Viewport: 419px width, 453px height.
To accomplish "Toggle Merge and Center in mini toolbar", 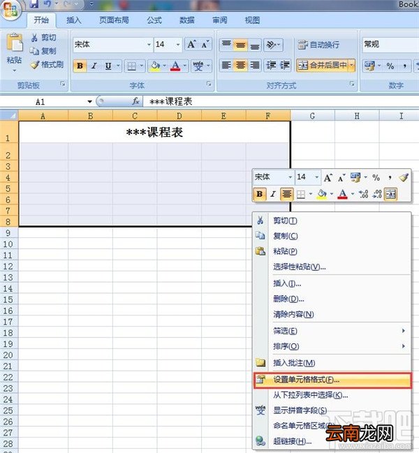I will tap(390, 194).
